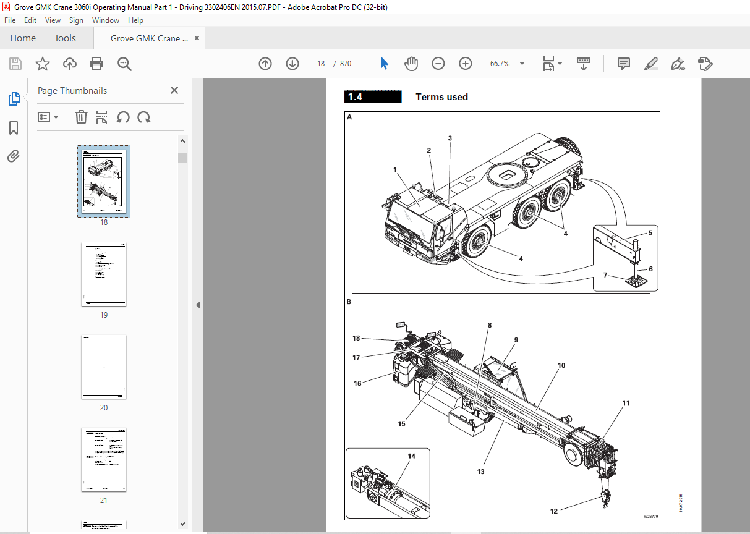This screenshot has width=750, height=534.
Task: Open the Window menu
Action: [x=106, y=20]
